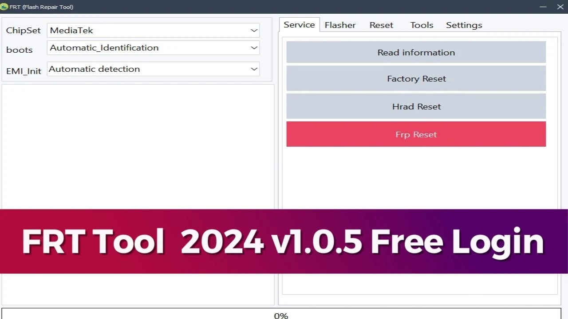Viewport: 568px width, 319px height.
Task: Open the EMI_Init Automatic detection dropdown
Action: pos(153,69)
